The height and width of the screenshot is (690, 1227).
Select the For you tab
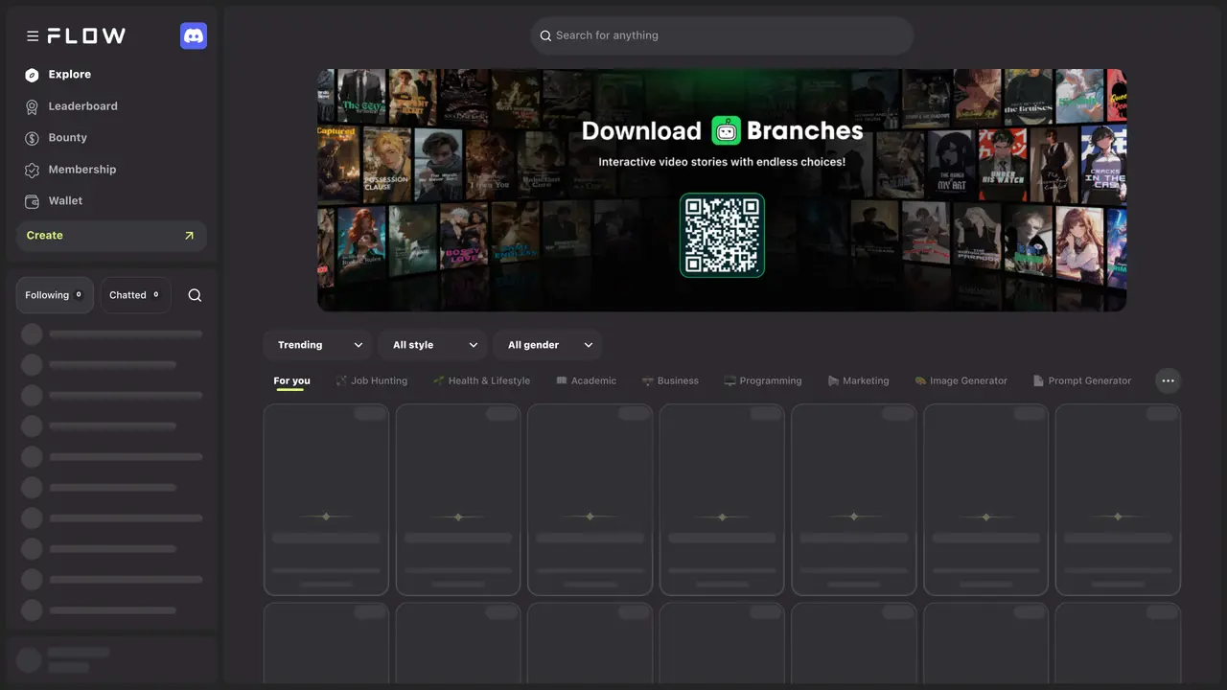tap(291, 380)
